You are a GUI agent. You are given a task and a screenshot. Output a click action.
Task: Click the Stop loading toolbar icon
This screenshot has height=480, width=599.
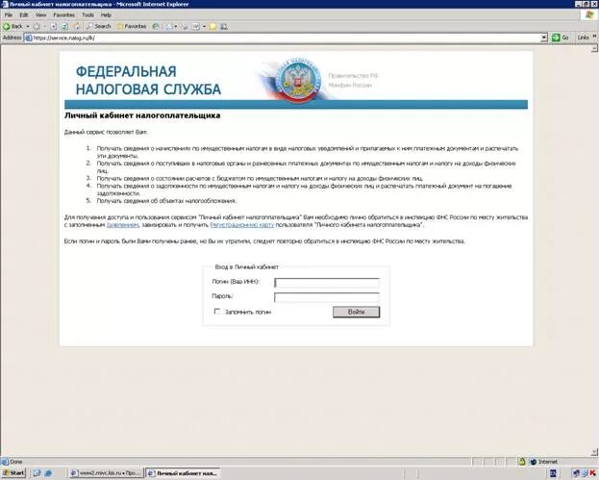54,26
